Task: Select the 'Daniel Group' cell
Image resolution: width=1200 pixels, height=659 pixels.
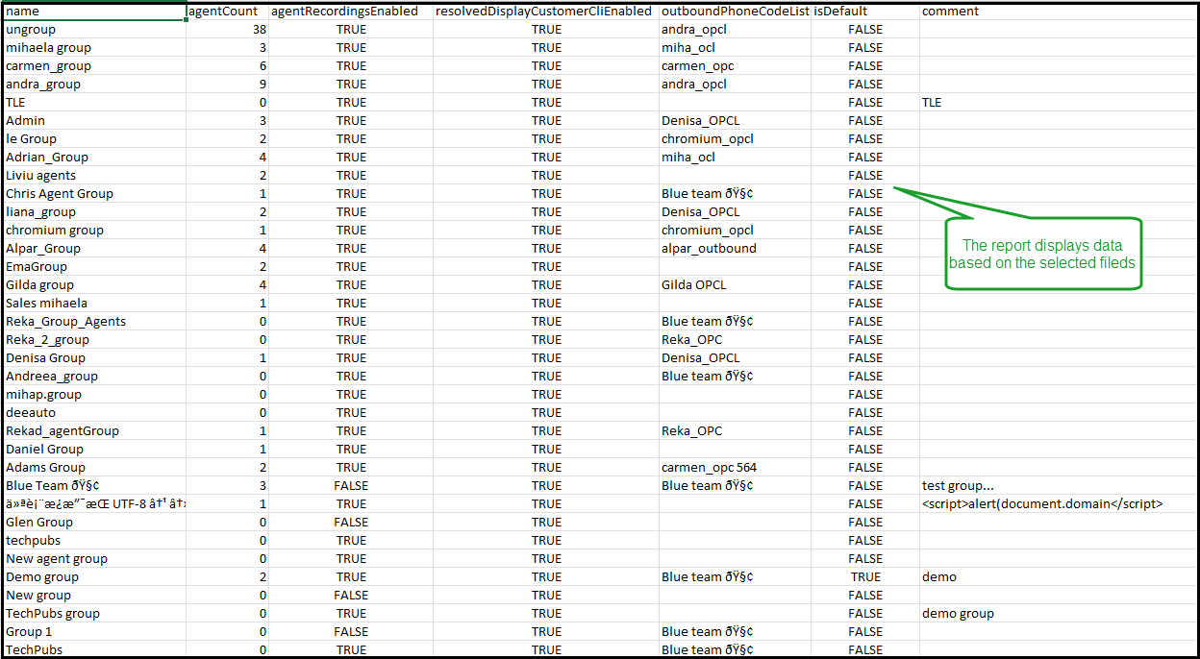Action: click(94, 450)
